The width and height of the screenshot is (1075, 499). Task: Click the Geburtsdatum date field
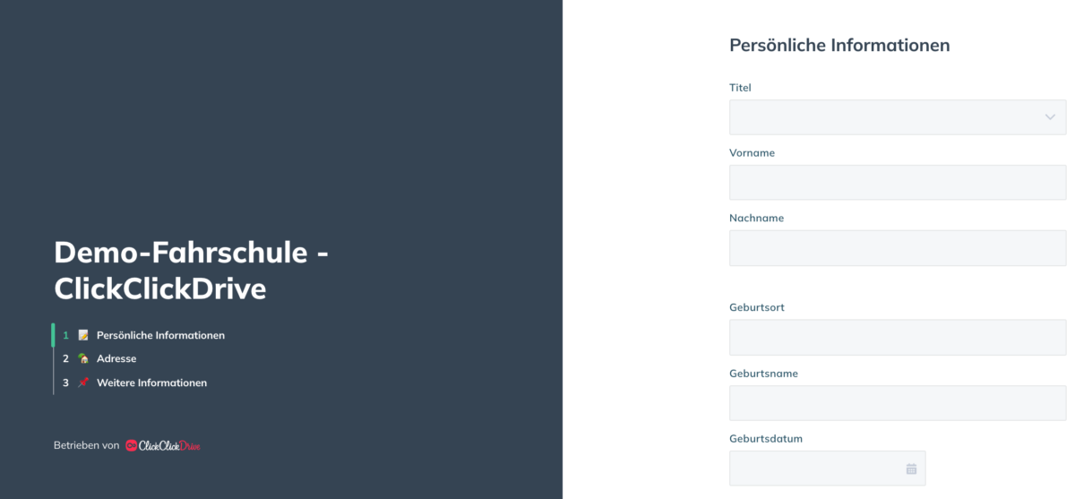pos(827,469)
